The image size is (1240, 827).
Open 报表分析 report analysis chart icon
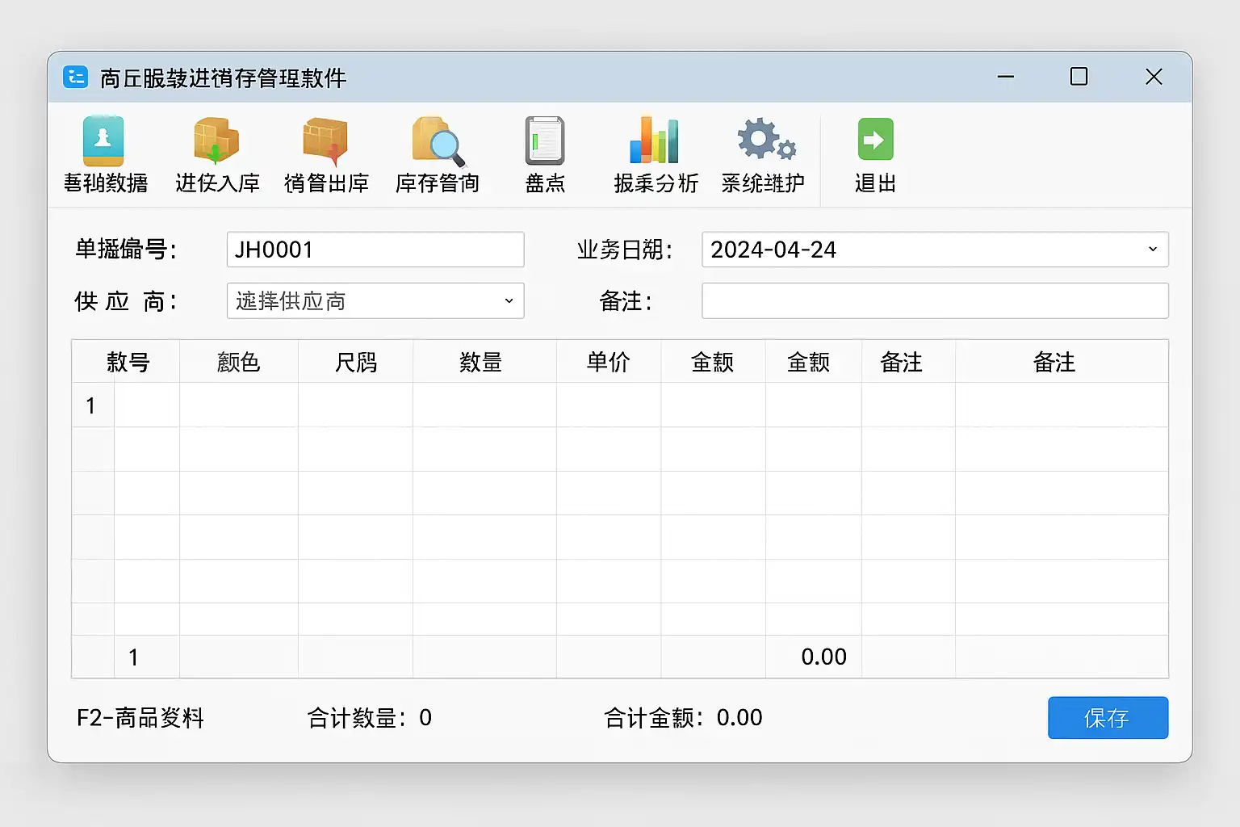tap(655, 142)
